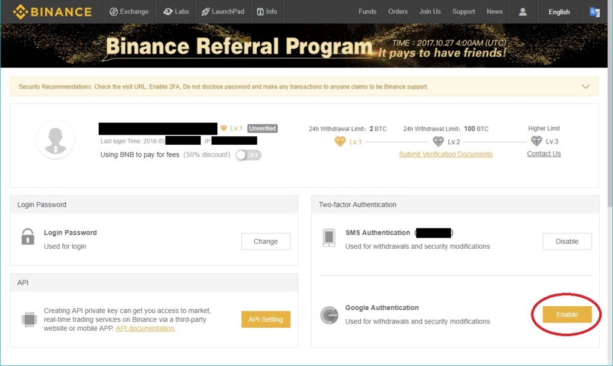Screen dimensions: 613x366
Task: Open the Binance Referral Program banner
Action: [x=304, y=45]
